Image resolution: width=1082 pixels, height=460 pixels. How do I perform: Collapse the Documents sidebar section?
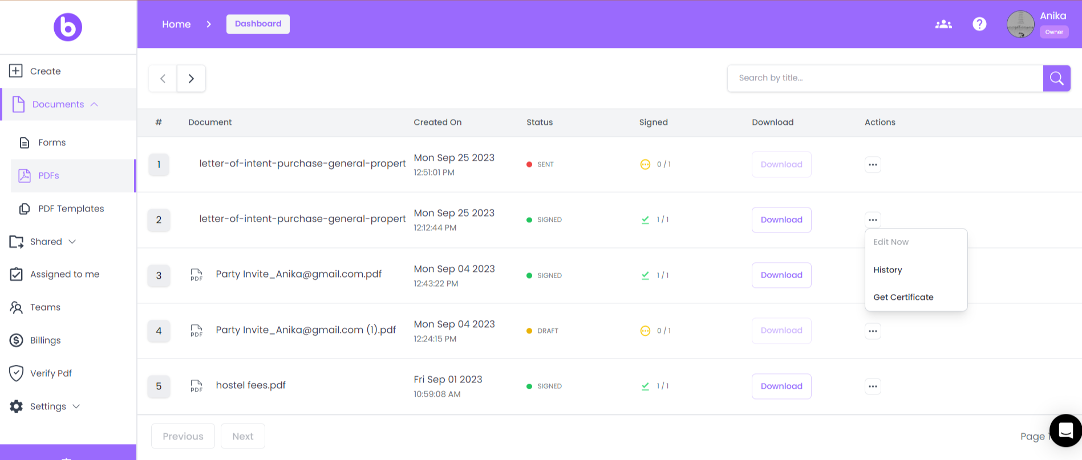pos(95,104)
